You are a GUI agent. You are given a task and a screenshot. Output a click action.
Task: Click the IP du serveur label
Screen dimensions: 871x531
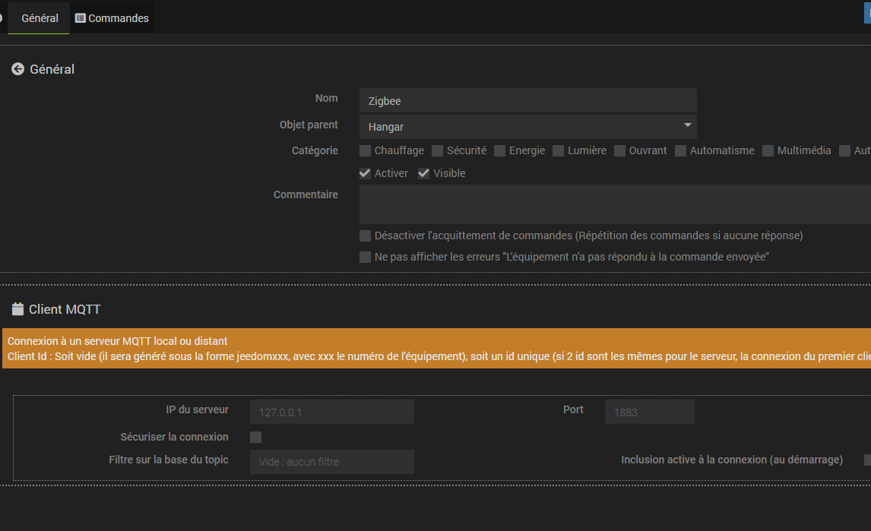point(197,409)
